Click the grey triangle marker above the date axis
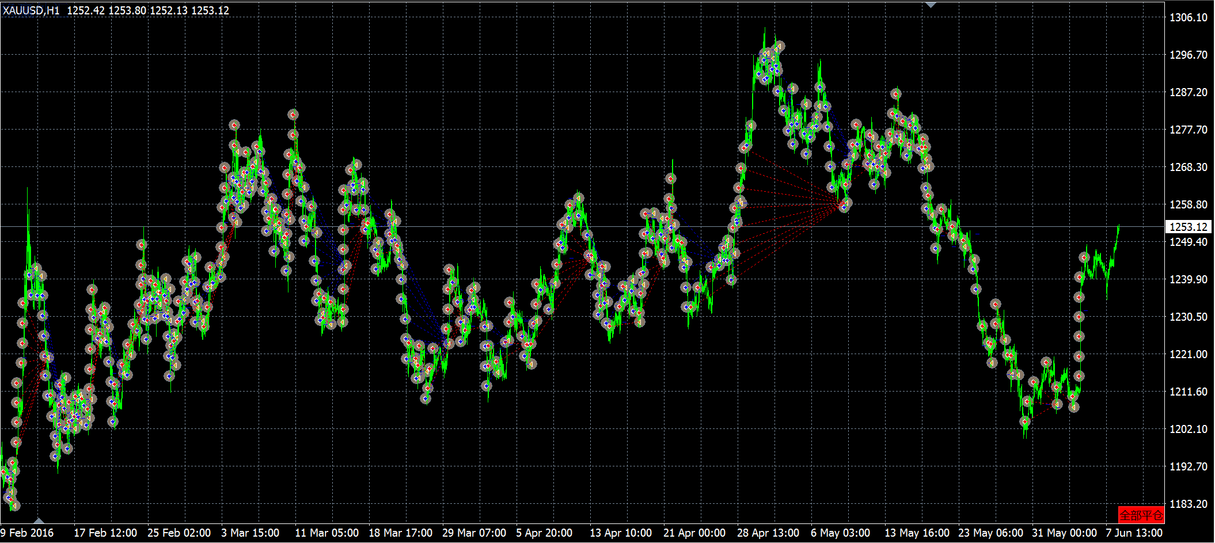1215x543 pixels. [x=39, y=521]
